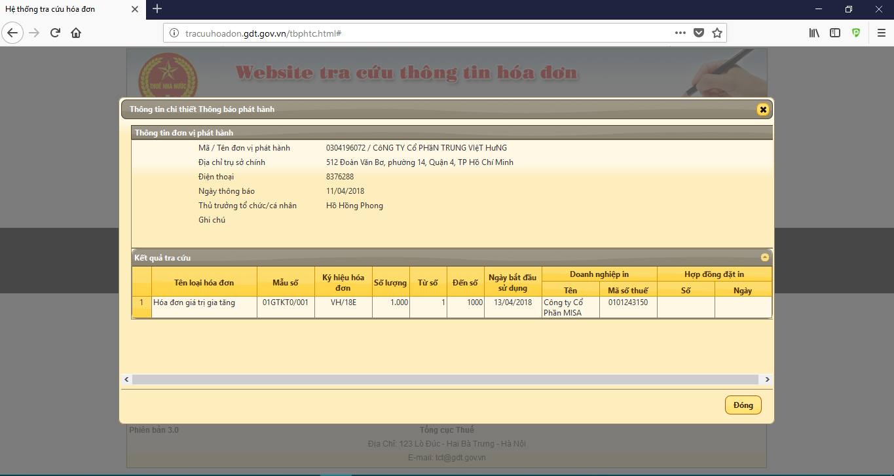Open Firefox hamburger menu

[x=881, y=33]
